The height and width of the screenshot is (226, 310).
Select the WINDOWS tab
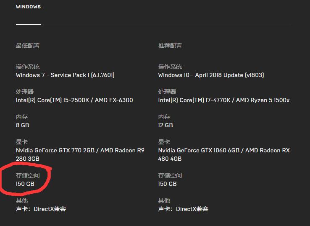point(28,7)
